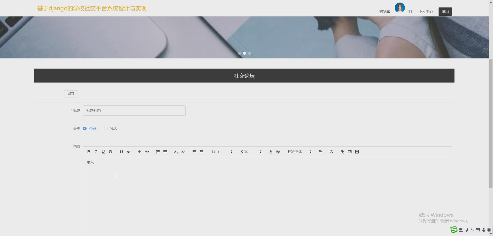Select the second banner carousel dot
The width and height of the screenshot is (493, 236).
tap(244, 53)
